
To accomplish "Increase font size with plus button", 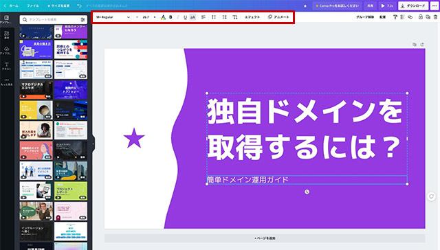I will 155,17.
